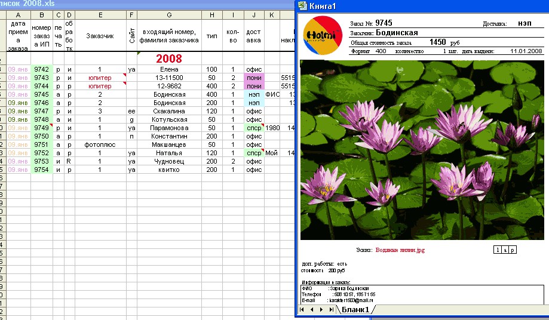
Task: Click the format value 400 on form
Action: coord(381,51)
